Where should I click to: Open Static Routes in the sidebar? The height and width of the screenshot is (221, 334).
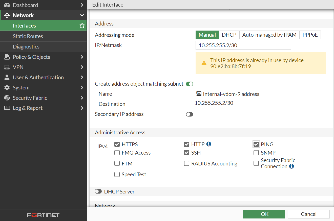[x=28, y=36]
